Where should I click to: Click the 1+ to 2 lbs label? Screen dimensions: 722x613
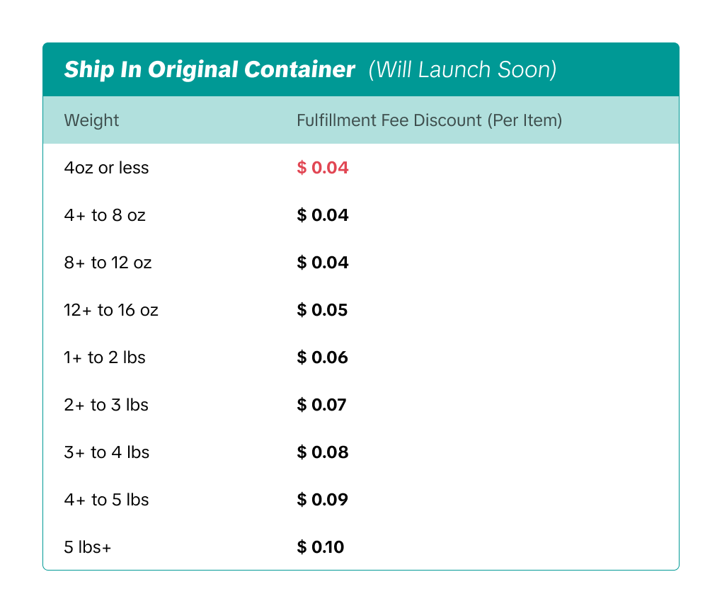click(105, 357)
